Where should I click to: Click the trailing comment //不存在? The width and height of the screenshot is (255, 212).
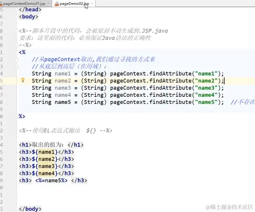242,102
